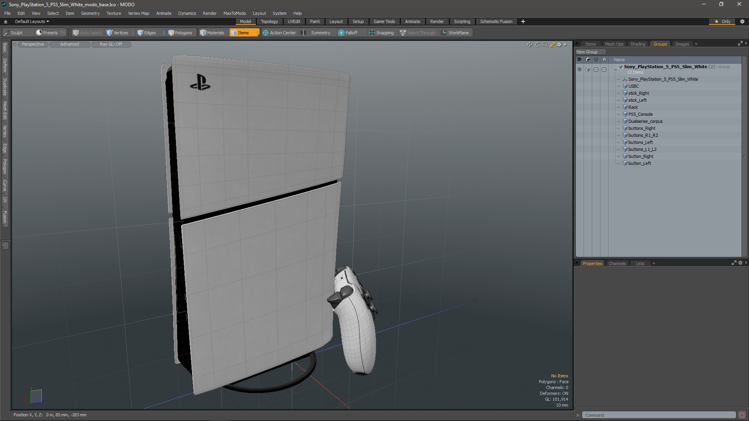Click the Groups list vertical scrollbar
This screenshot has width=749, height=421.
744,156
